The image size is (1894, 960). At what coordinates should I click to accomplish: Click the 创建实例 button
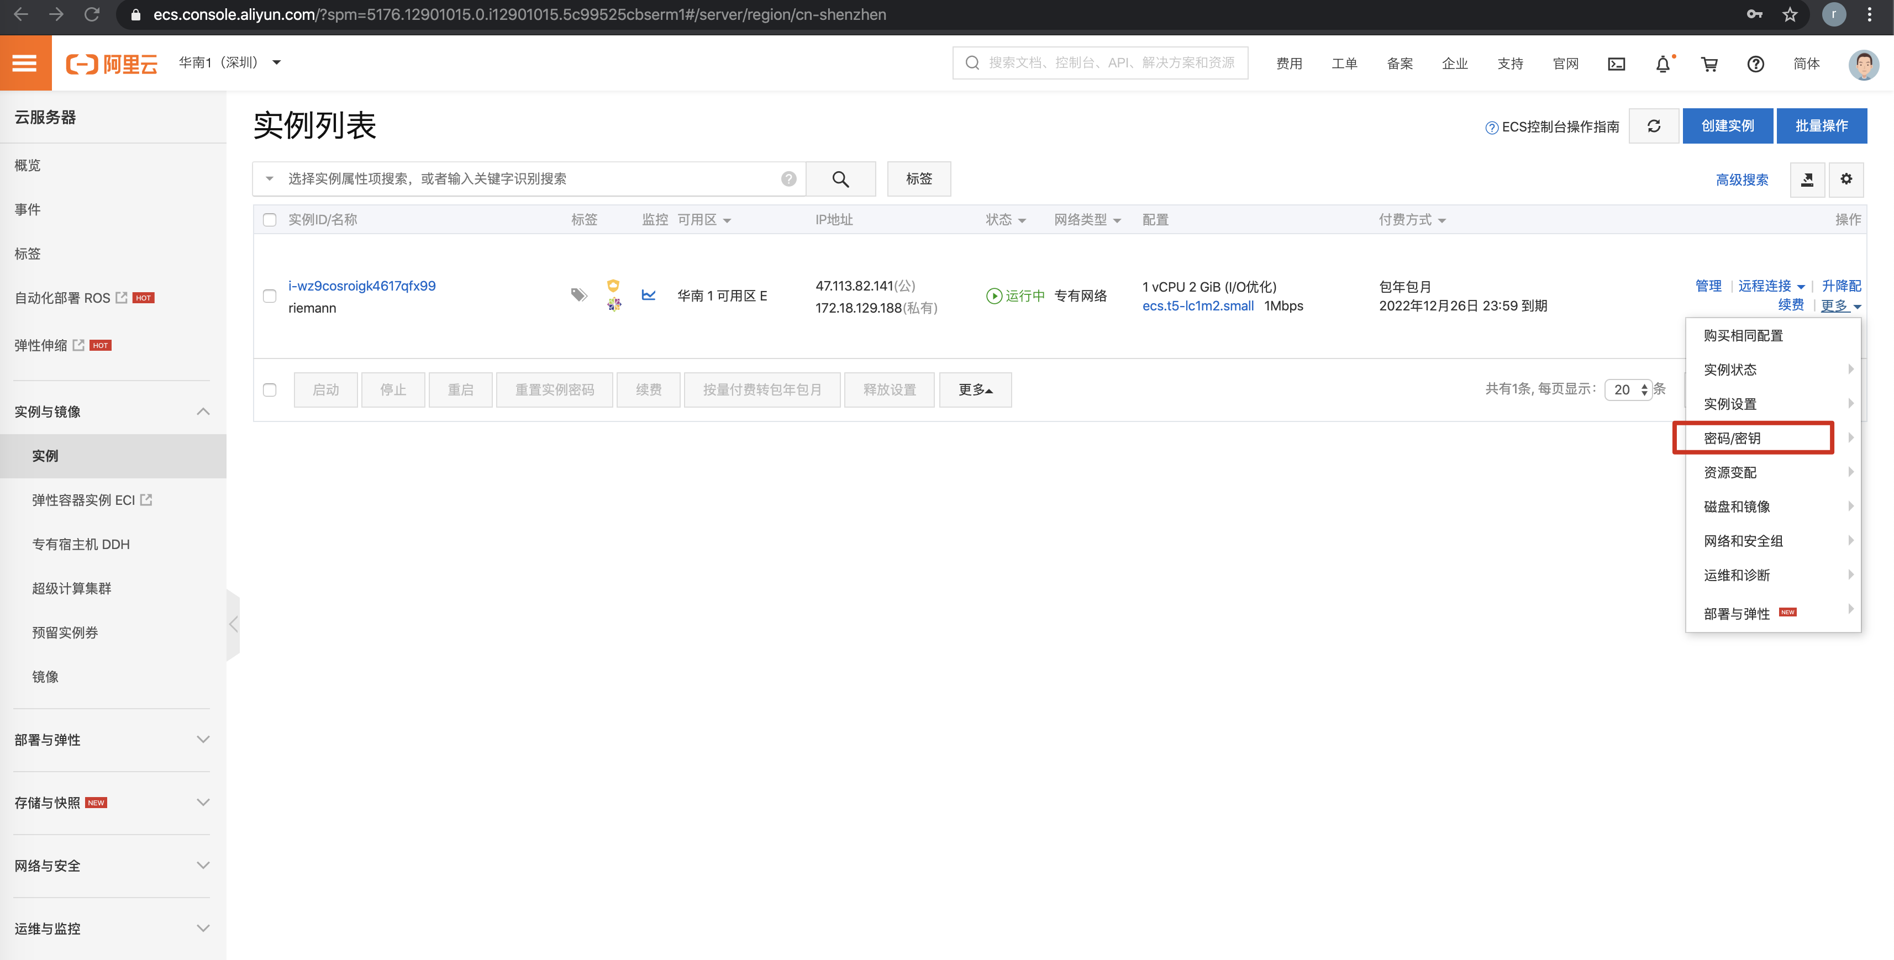[x=1727, y=126]
